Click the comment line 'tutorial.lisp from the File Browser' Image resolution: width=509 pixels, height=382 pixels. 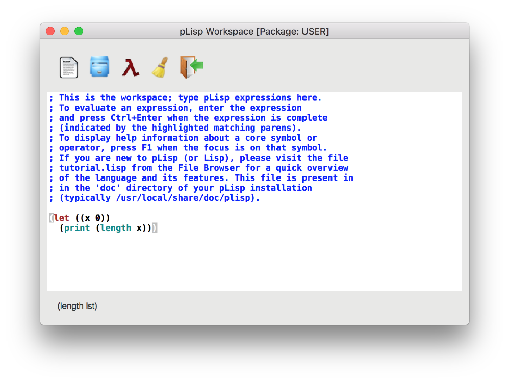click(x=199, y=168)
